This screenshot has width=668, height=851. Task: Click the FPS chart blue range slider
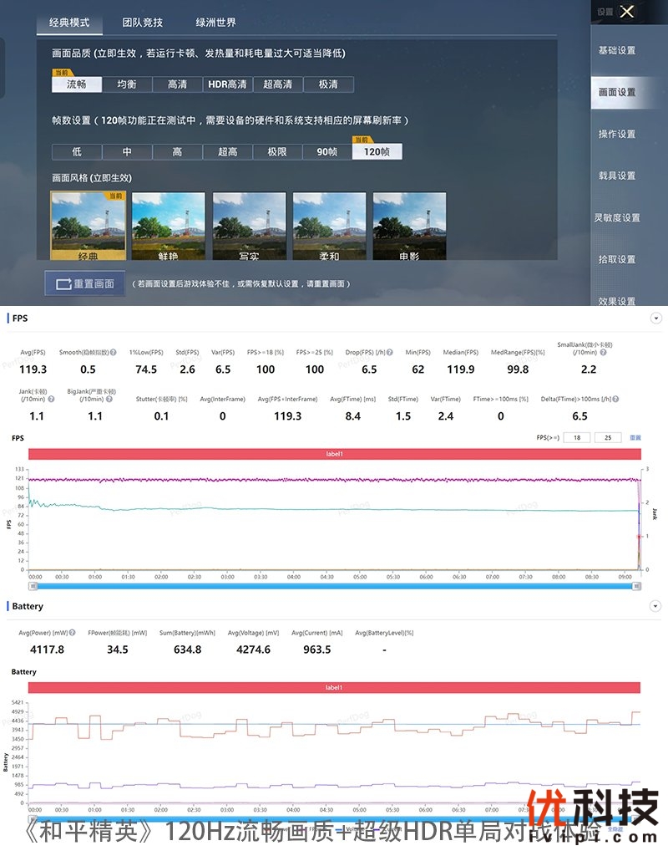[x=334, y=586]
